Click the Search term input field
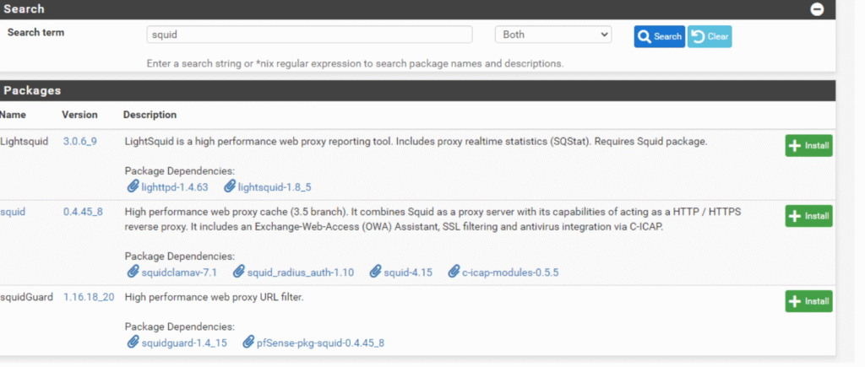 click(309, 35)
